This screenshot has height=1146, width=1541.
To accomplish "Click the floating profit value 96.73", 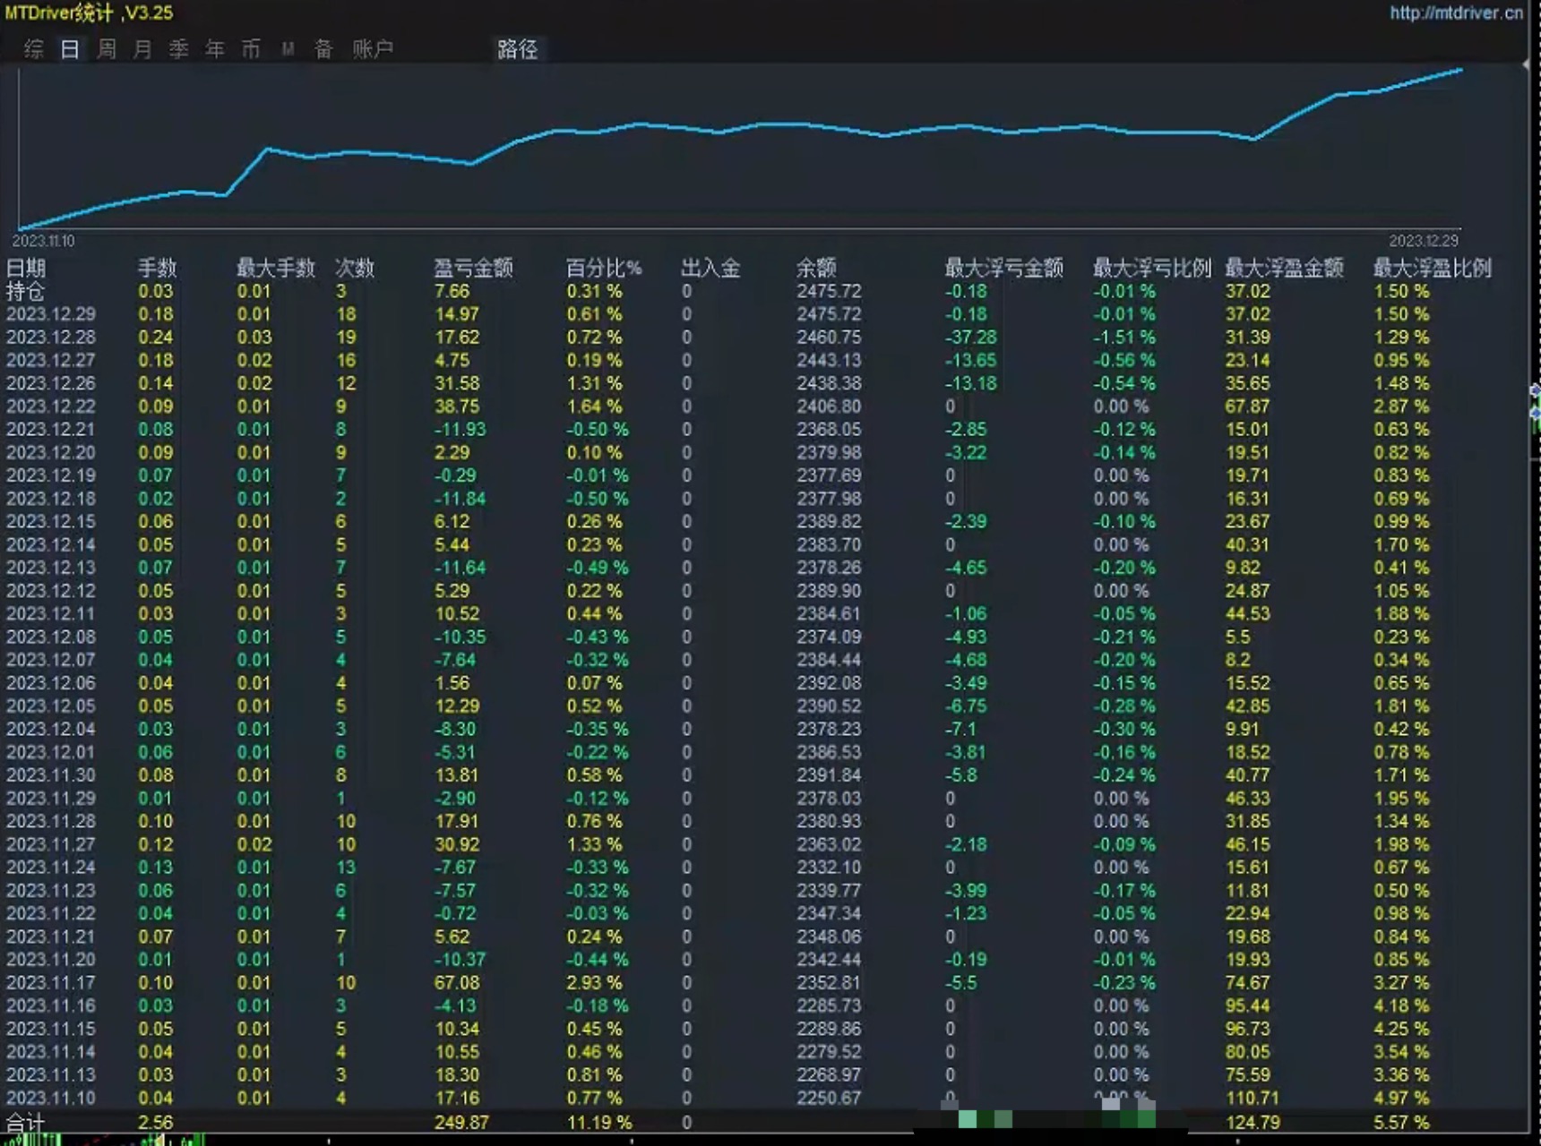I will (1248, 1030).
